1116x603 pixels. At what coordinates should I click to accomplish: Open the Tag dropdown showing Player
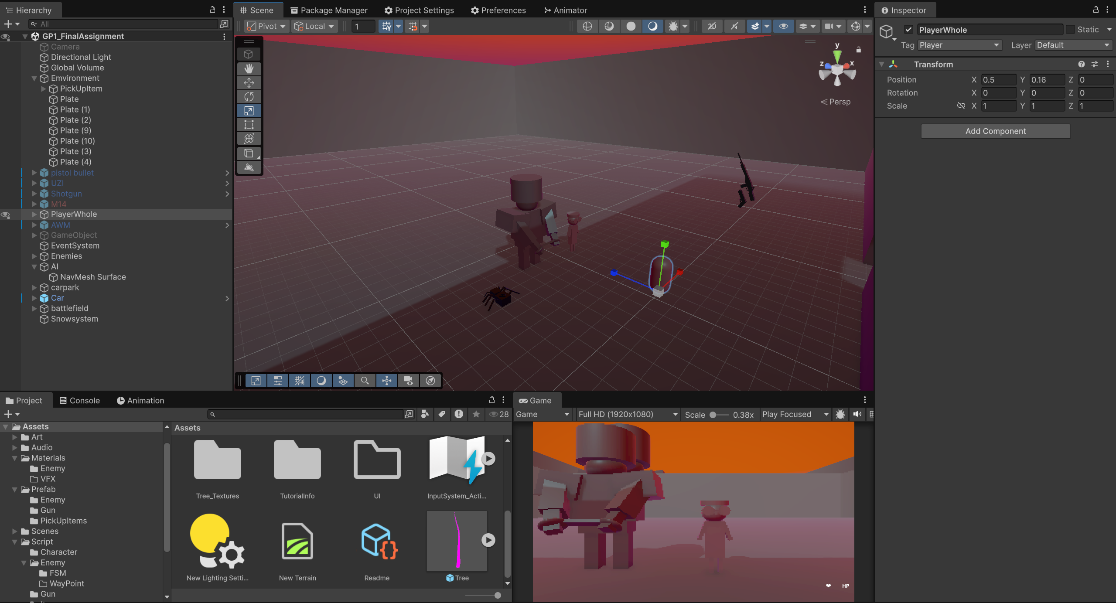coord(959,45)
